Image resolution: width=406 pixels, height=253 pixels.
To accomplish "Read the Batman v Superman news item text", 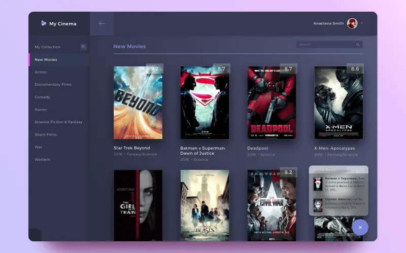I will (x=345, y=184).
